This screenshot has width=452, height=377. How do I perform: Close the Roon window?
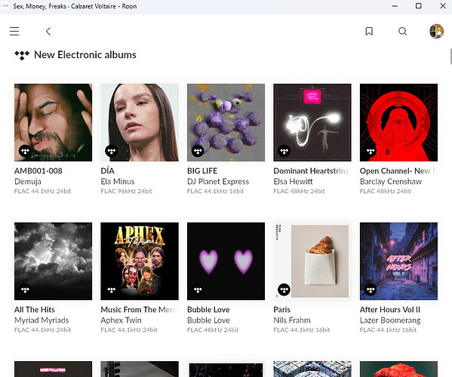[443, 6]
